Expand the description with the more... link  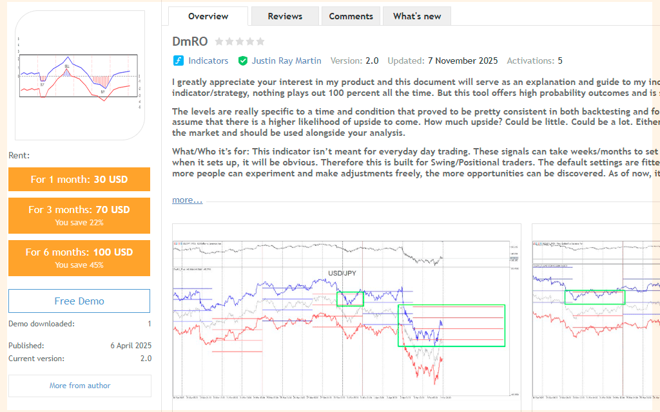point(187,200)
